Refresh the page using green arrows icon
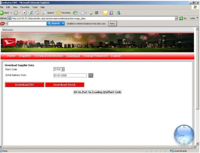 click(31, 13)
